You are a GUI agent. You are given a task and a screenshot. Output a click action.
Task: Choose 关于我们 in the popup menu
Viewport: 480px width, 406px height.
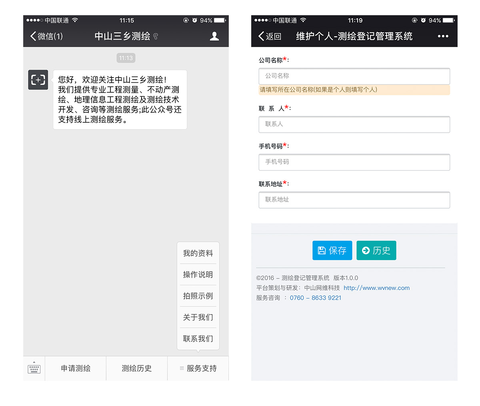(198, 317)
